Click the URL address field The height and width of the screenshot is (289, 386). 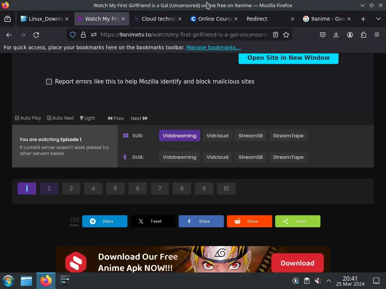(x=184, y=35)
